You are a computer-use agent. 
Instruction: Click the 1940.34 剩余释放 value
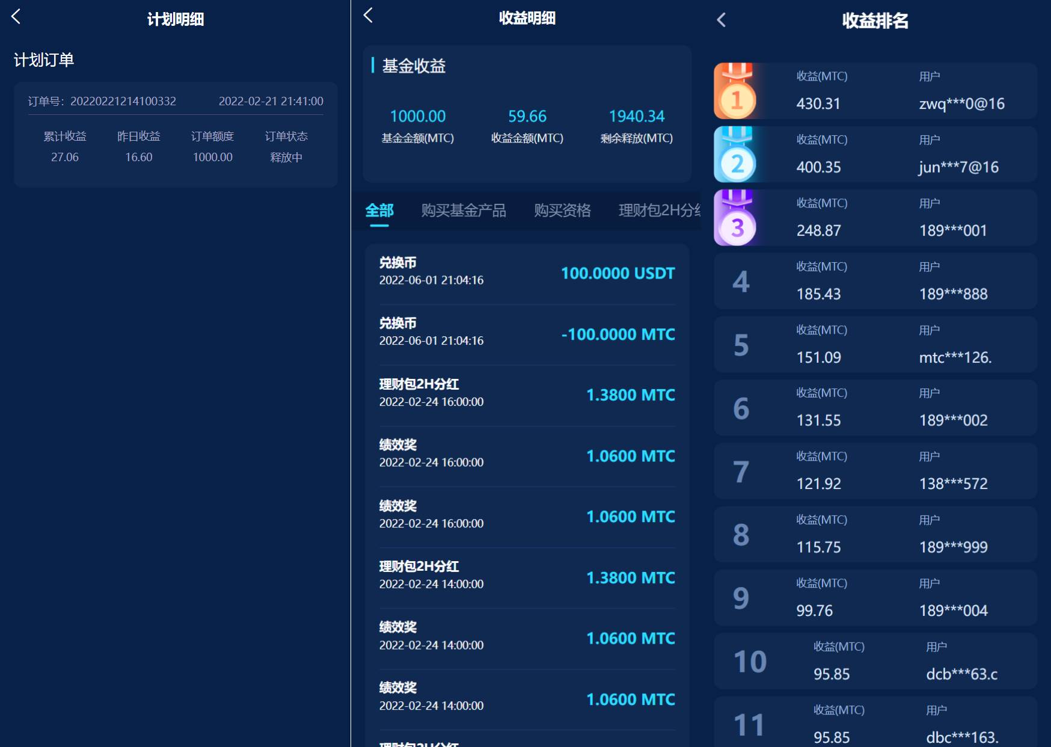click(x=636, y=116)
